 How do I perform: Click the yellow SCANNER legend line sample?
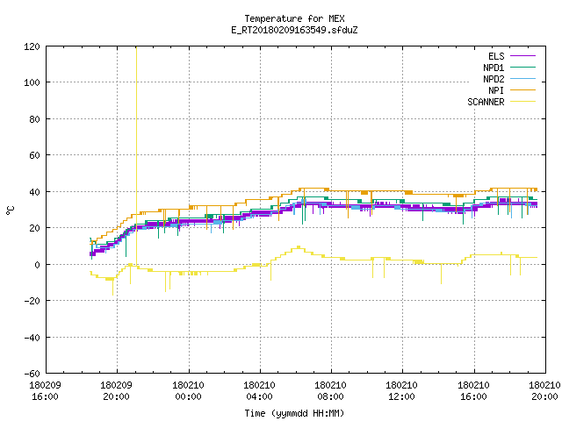tap(522, 102)
